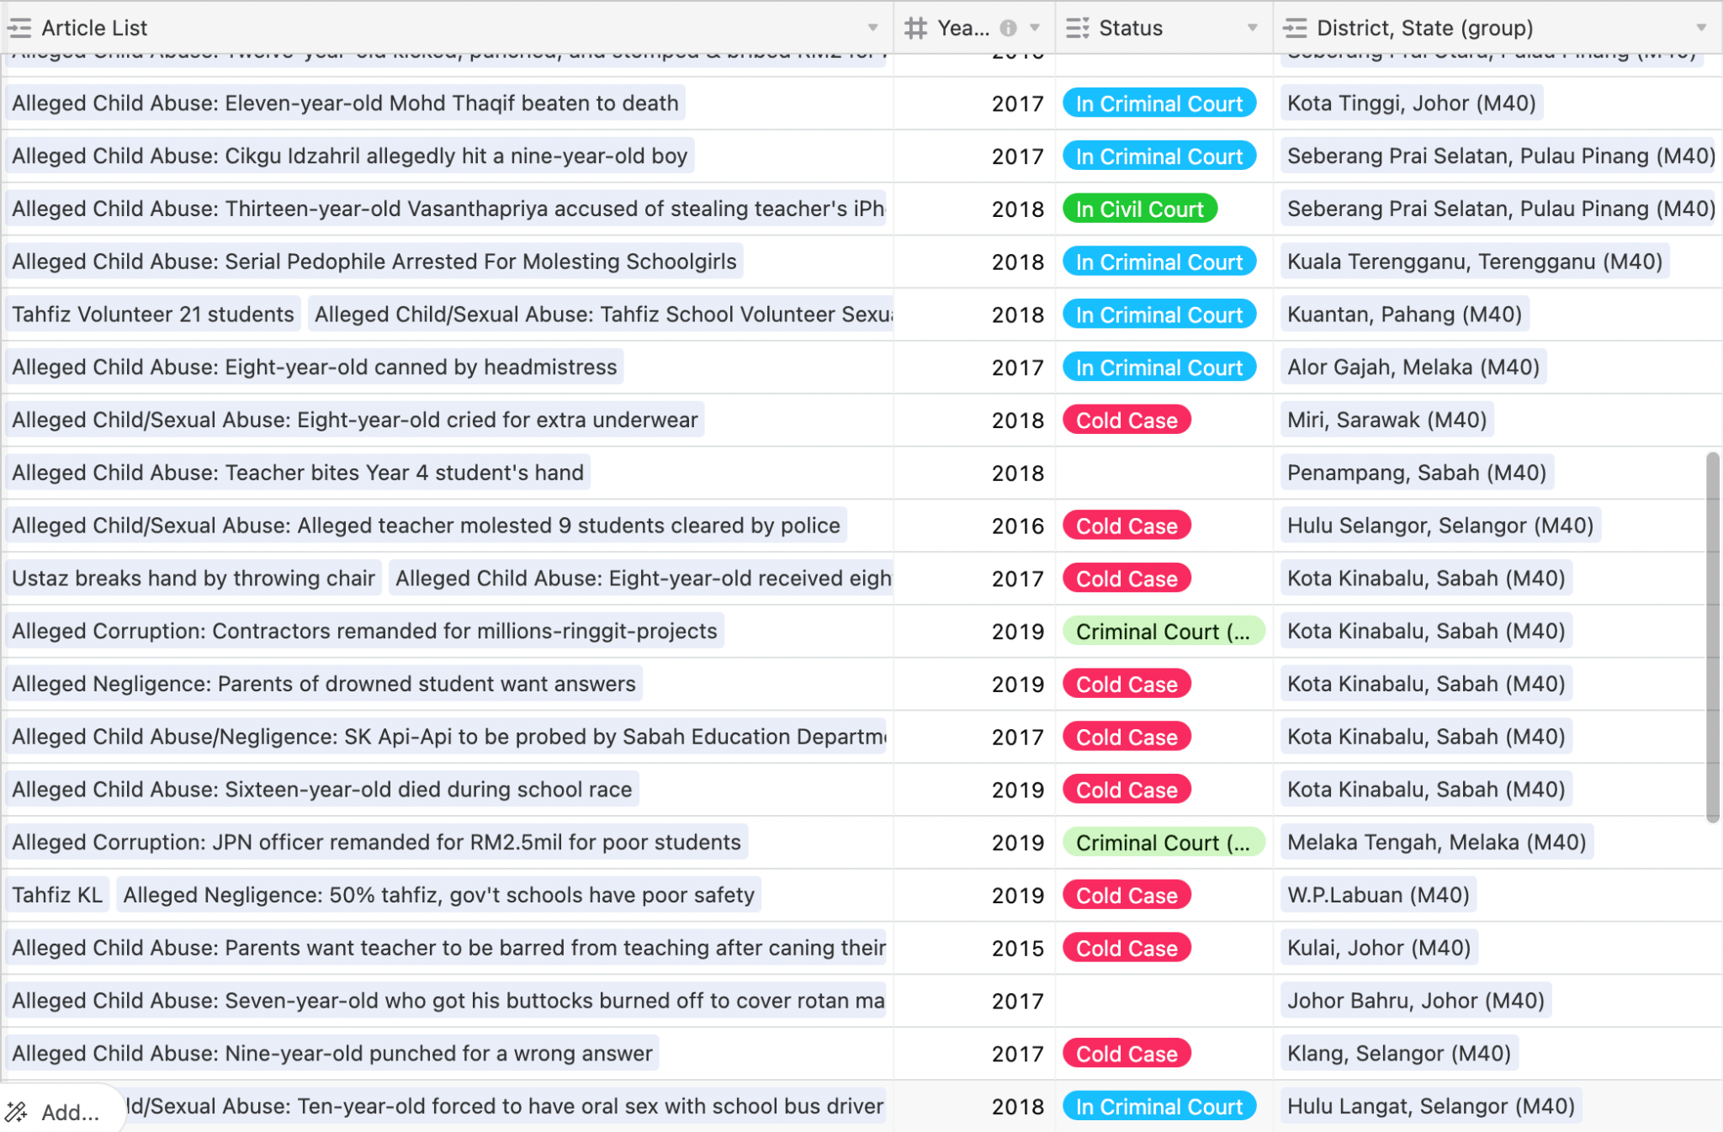Open the District, State column dropdown arrow
This screenshot has height=1132, width=1723.
pyautogui.click(x=1701, y=29)
